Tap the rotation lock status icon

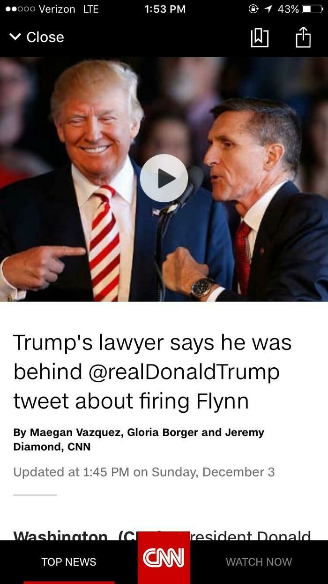coord(253,9)
